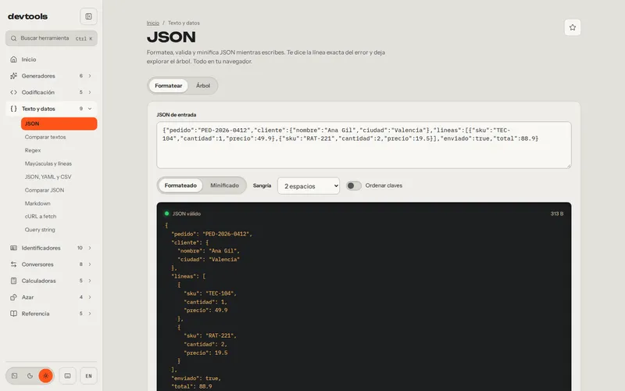Click inside the JSON de entrada textarea

click(363, 145)
